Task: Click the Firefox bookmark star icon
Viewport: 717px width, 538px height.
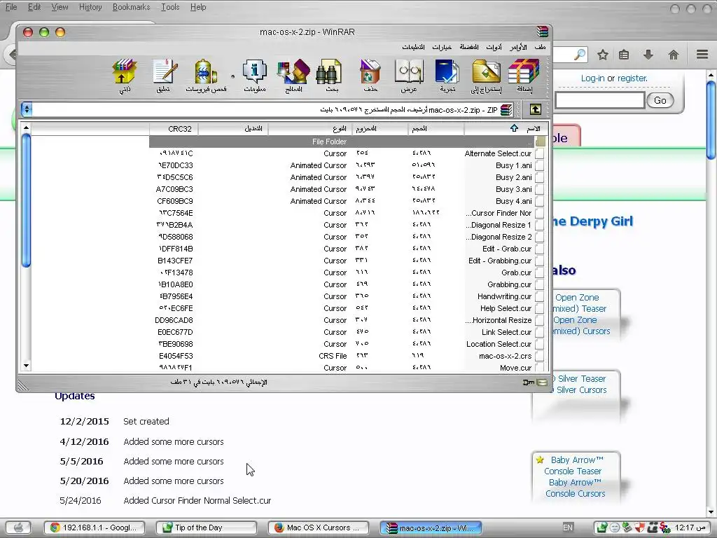Action: [603, 55]
